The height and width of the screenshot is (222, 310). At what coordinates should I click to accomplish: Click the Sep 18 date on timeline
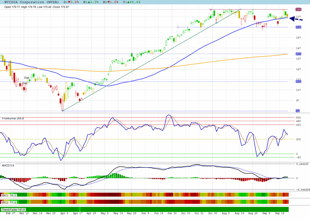pyautogui.click(x=279, y=213)
